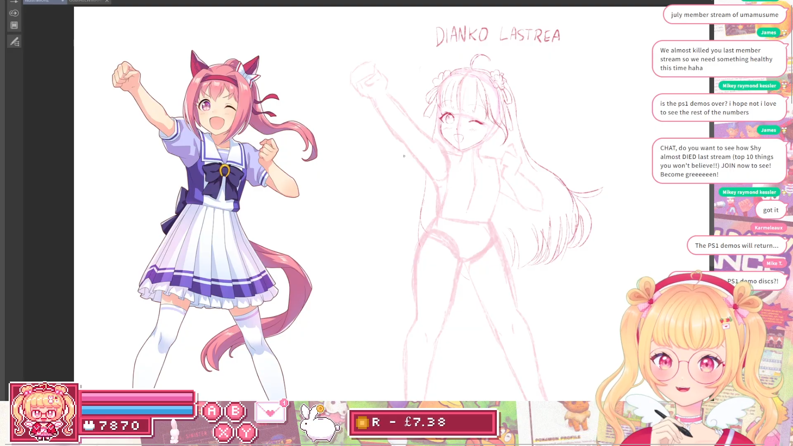
Task: Select the pen sub tool detail icon
Action: pyautogui.click(x=14, y=41)
